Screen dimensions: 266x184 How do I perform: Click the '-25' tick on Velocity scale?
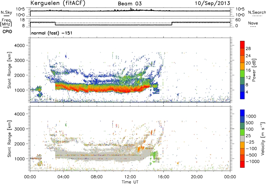(x=250, y=142)
